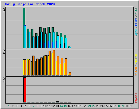Select the tallest orange Sites bar on day 12

click(x=54, y=63)
